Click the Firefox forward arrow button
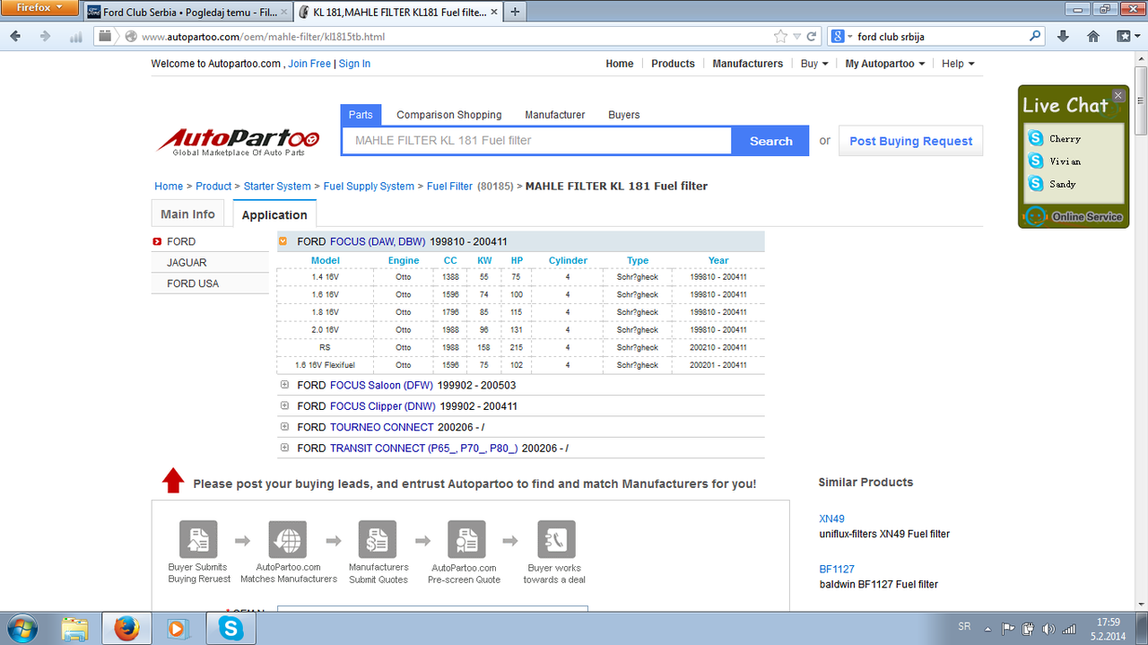 [45, 37]
